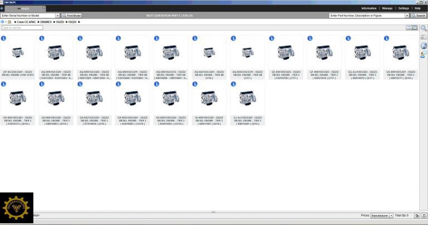428x225 pixels.
Task: Show info for GH-6HK1XKSS01 engine
Action: [x=3, y=84]
